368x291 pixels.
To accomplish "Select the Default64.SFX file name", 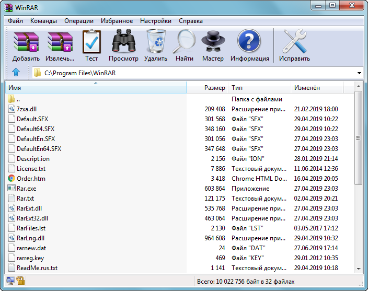I will [x=36, y=129].
